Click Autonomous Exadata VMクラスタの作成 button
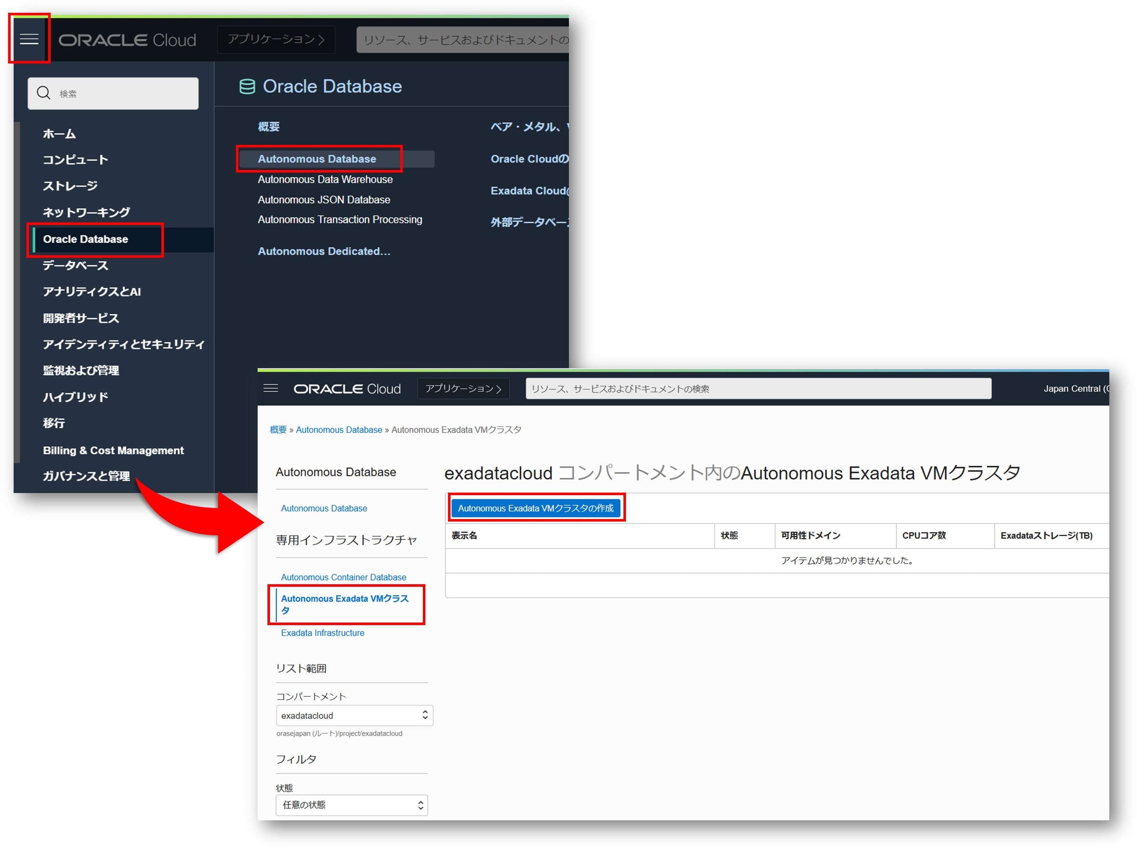 pos(536,508)
